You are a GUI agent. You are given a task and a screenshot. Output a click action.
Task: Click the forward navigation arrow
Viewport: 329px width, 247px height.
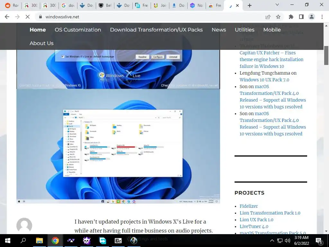pos(17,17)
